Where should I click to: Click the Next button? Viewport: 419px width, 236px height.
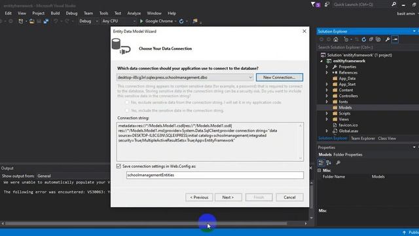coord(228,197)
